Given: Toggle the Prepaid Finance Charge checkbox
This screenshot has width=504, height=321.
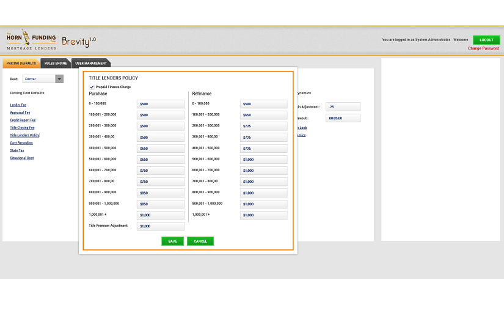Looking at the screenshot, I should (92, 87).
